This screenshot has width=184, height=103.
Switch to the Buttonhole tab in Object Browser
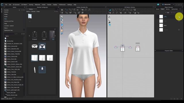coord(175,9)
